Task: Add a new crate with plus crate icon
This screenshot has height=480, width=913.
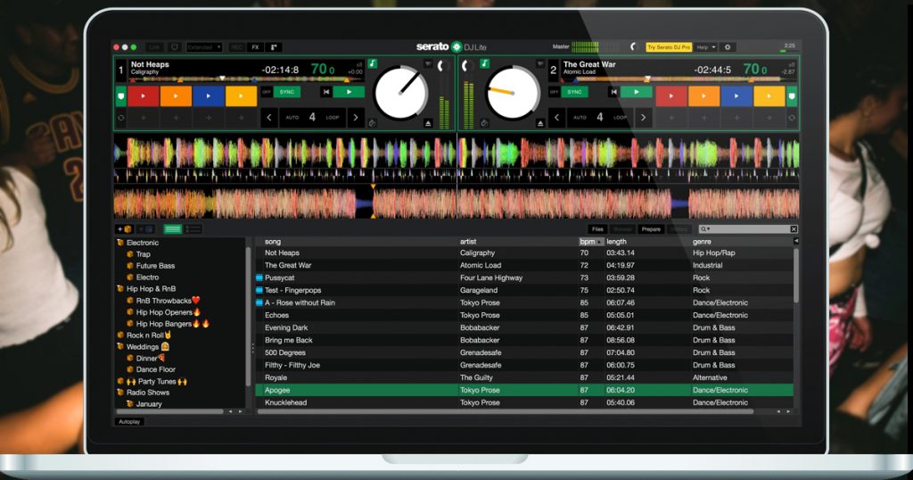Action: tap(125, 229)
